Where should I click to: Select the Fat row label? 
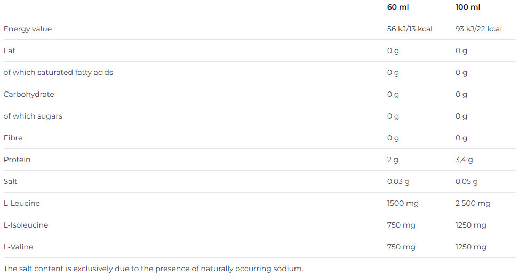(x=10, y=51)
